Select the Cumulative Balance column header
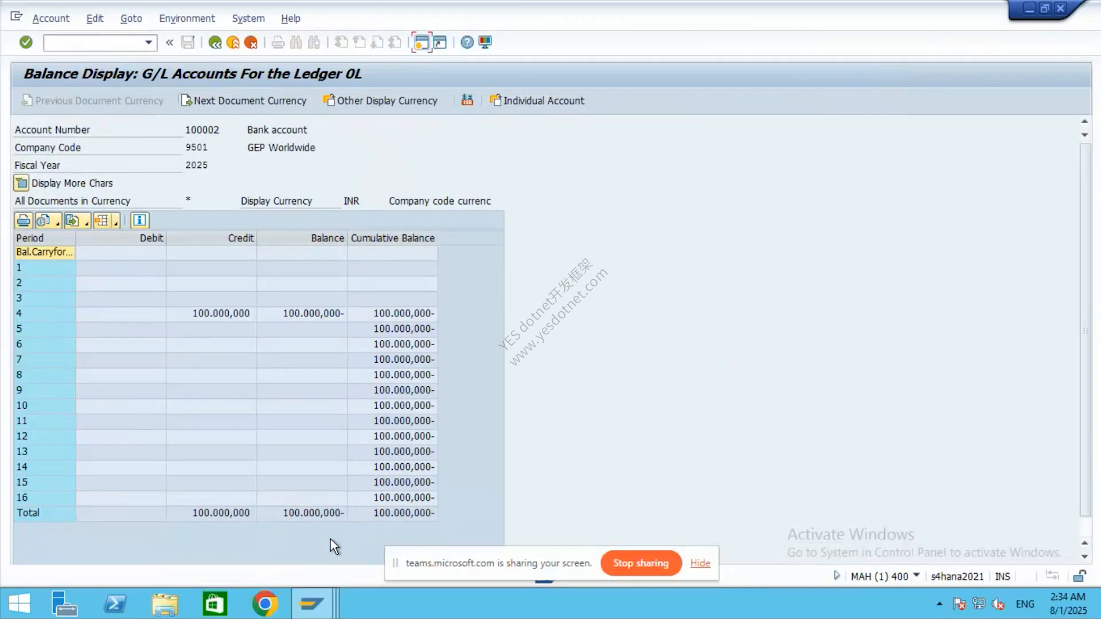The height and width of the screenshot is (619, 1101). click(x=392, y=238)
